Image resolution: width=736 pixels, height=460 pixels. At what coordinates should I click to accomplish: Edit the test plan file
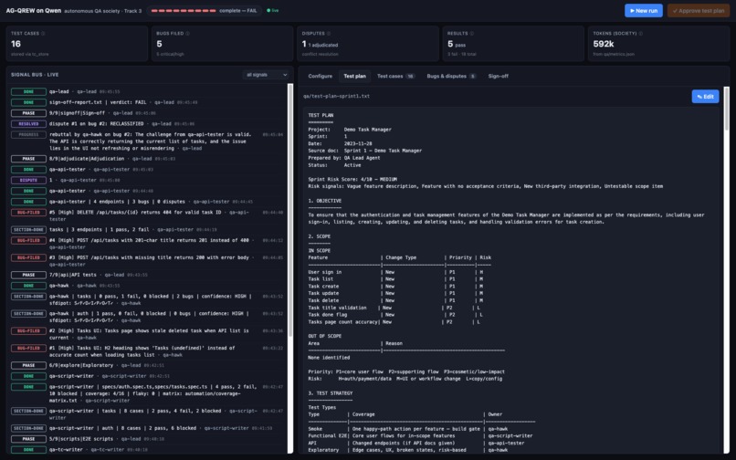pos(705,96)
